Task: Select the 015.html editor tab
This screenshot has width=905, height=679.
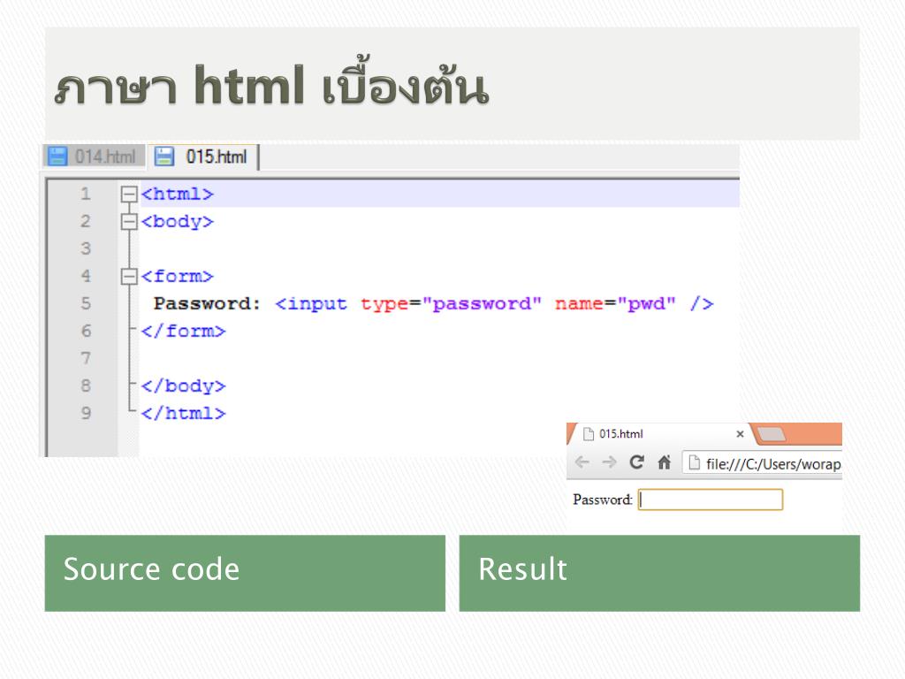Action: pos(203,157)
